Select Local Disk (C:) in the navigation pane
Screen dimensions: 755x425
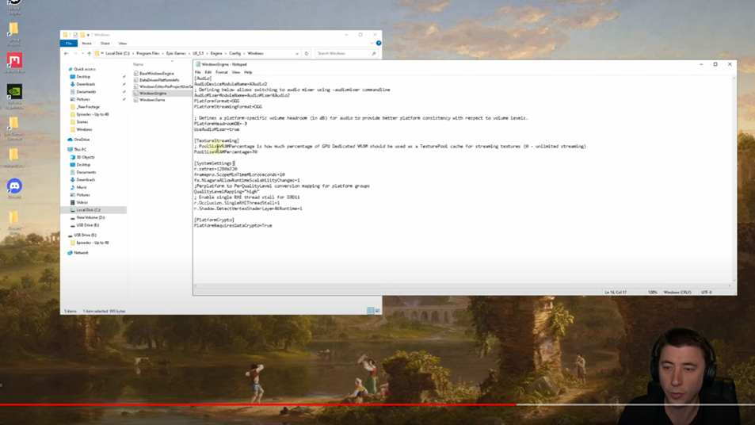(x=94, y=210)
